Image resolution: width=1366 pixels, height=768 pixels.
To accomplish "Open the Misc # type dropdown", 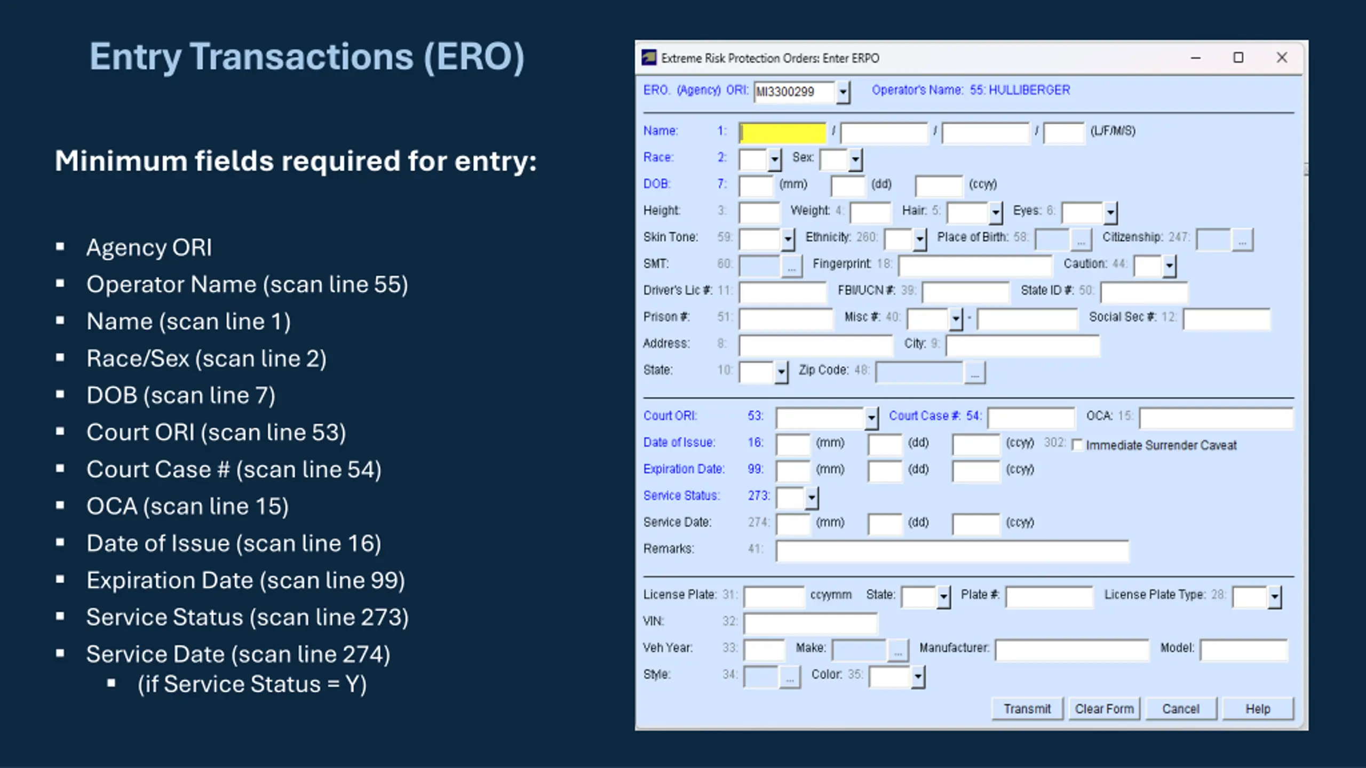I will (x=956, y=319).
